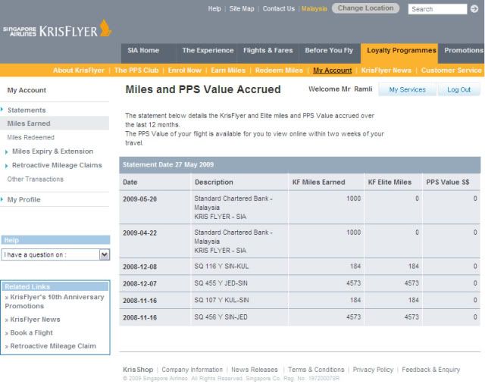Open the Feedback & Enquiry footer link

tap(431, 370)
